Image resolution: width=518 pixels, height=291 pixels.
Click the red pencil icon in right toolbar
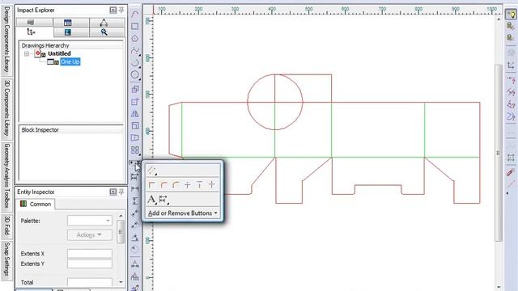tap(511, 172)
